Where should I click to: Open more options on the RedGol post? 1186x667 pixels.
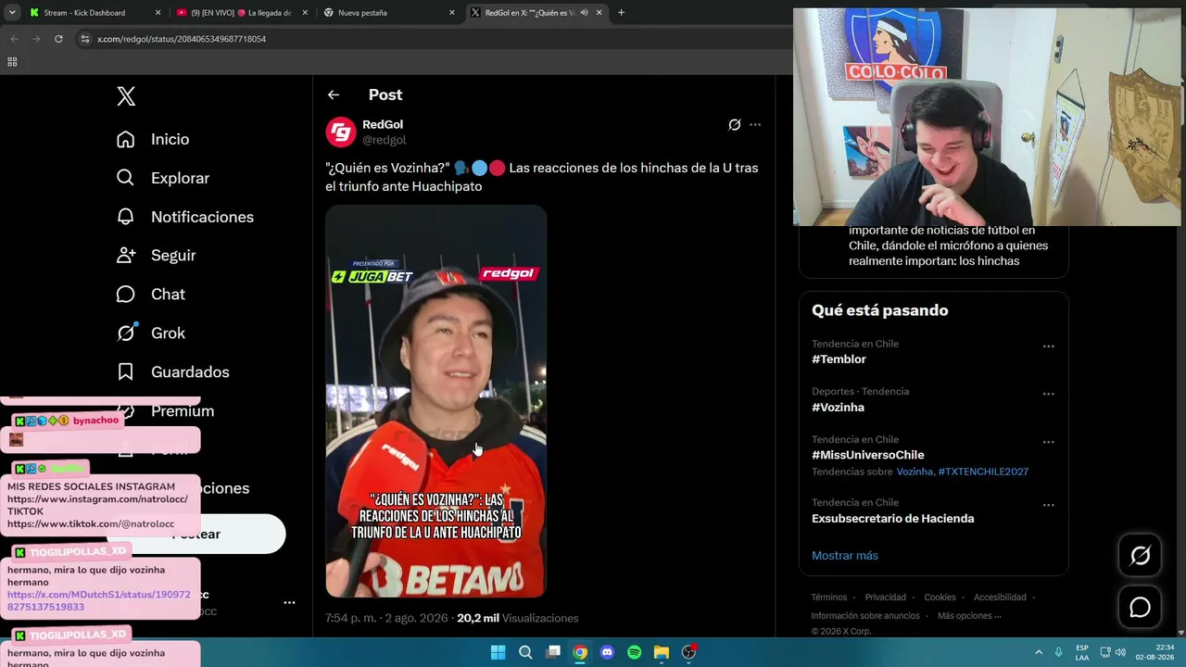(755, 125)
